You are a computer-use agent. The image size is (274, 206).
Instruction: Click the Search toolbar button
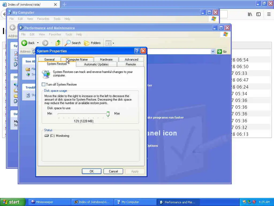pyautogui.click(x=73, y=43)
